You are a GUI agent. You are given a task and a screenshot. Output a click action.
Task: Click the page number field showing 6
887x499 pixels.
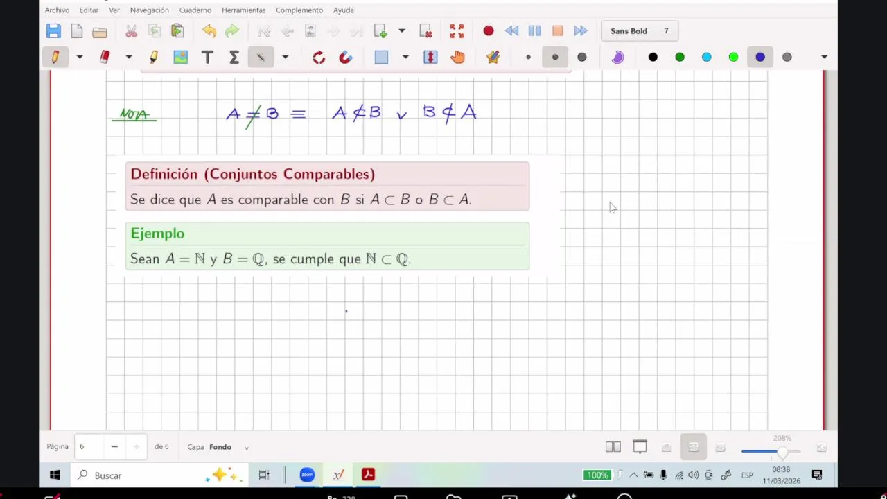pos(88,447)
